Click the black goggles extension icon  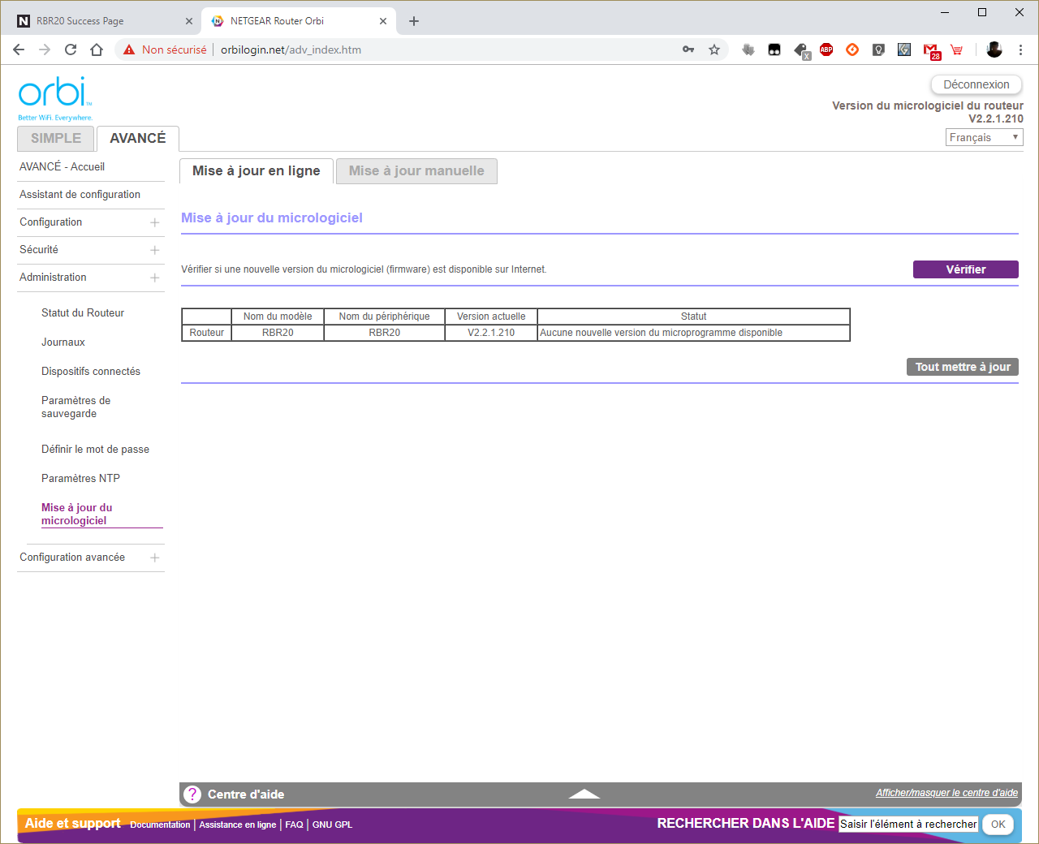coord(774,50)
